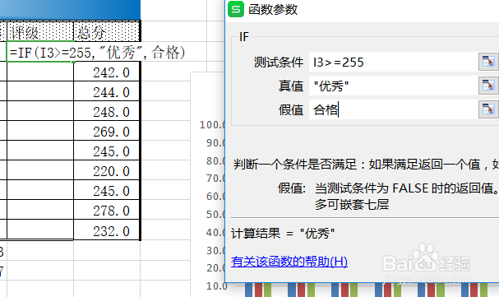Open 有关该函数的帮助(H) link
Image resolution: width=499 pixels, height=297 pixels.
click(289, 262)
